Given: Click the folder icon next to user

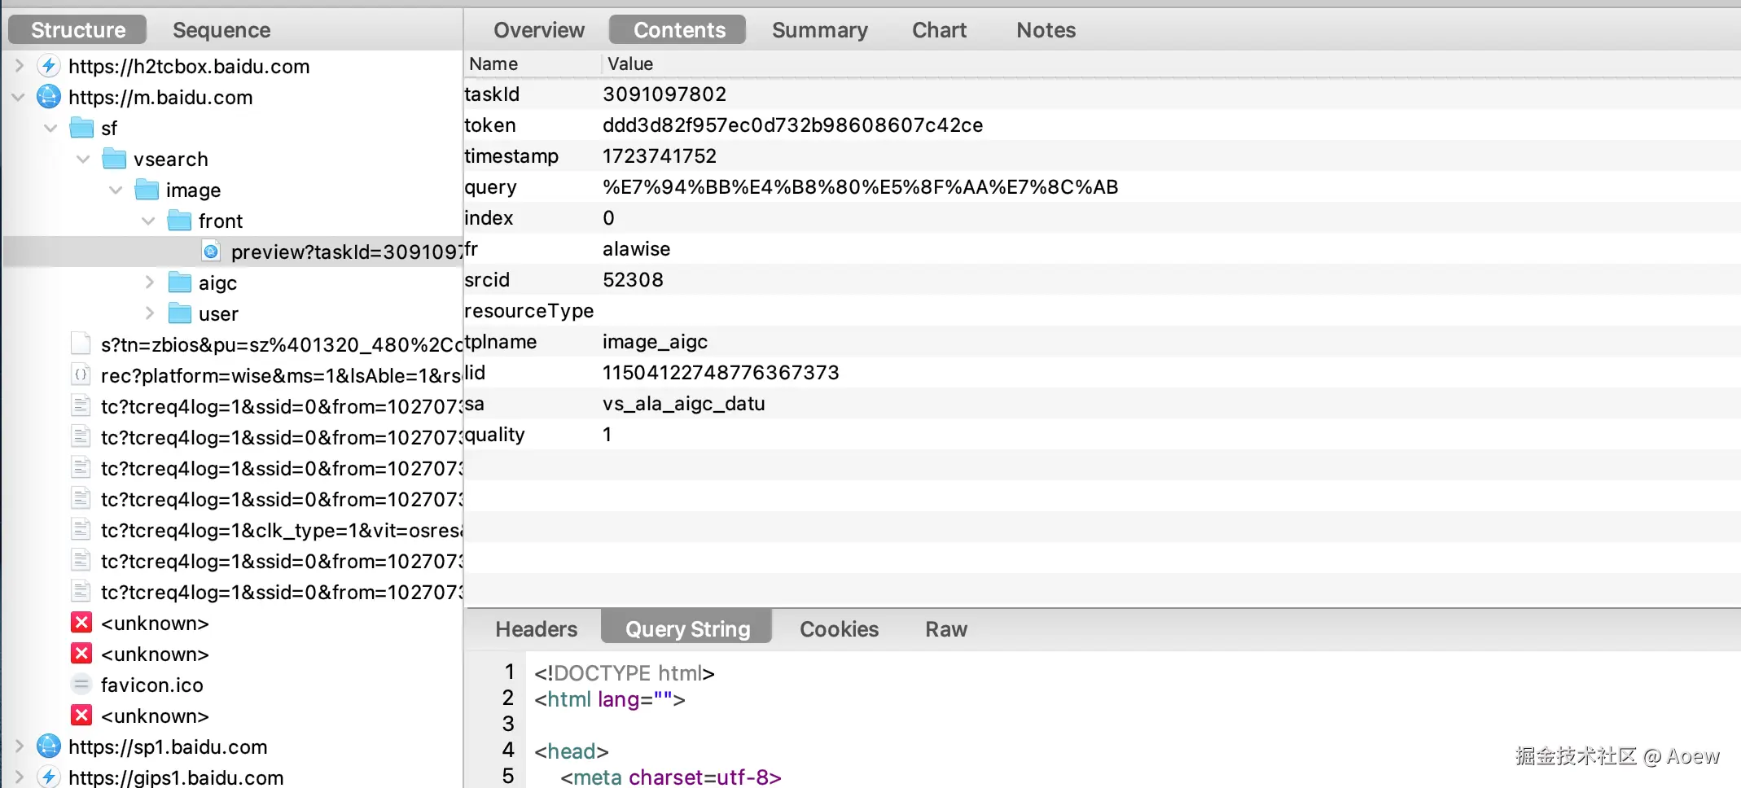Looking at the screenshot, I should [179, 313].
